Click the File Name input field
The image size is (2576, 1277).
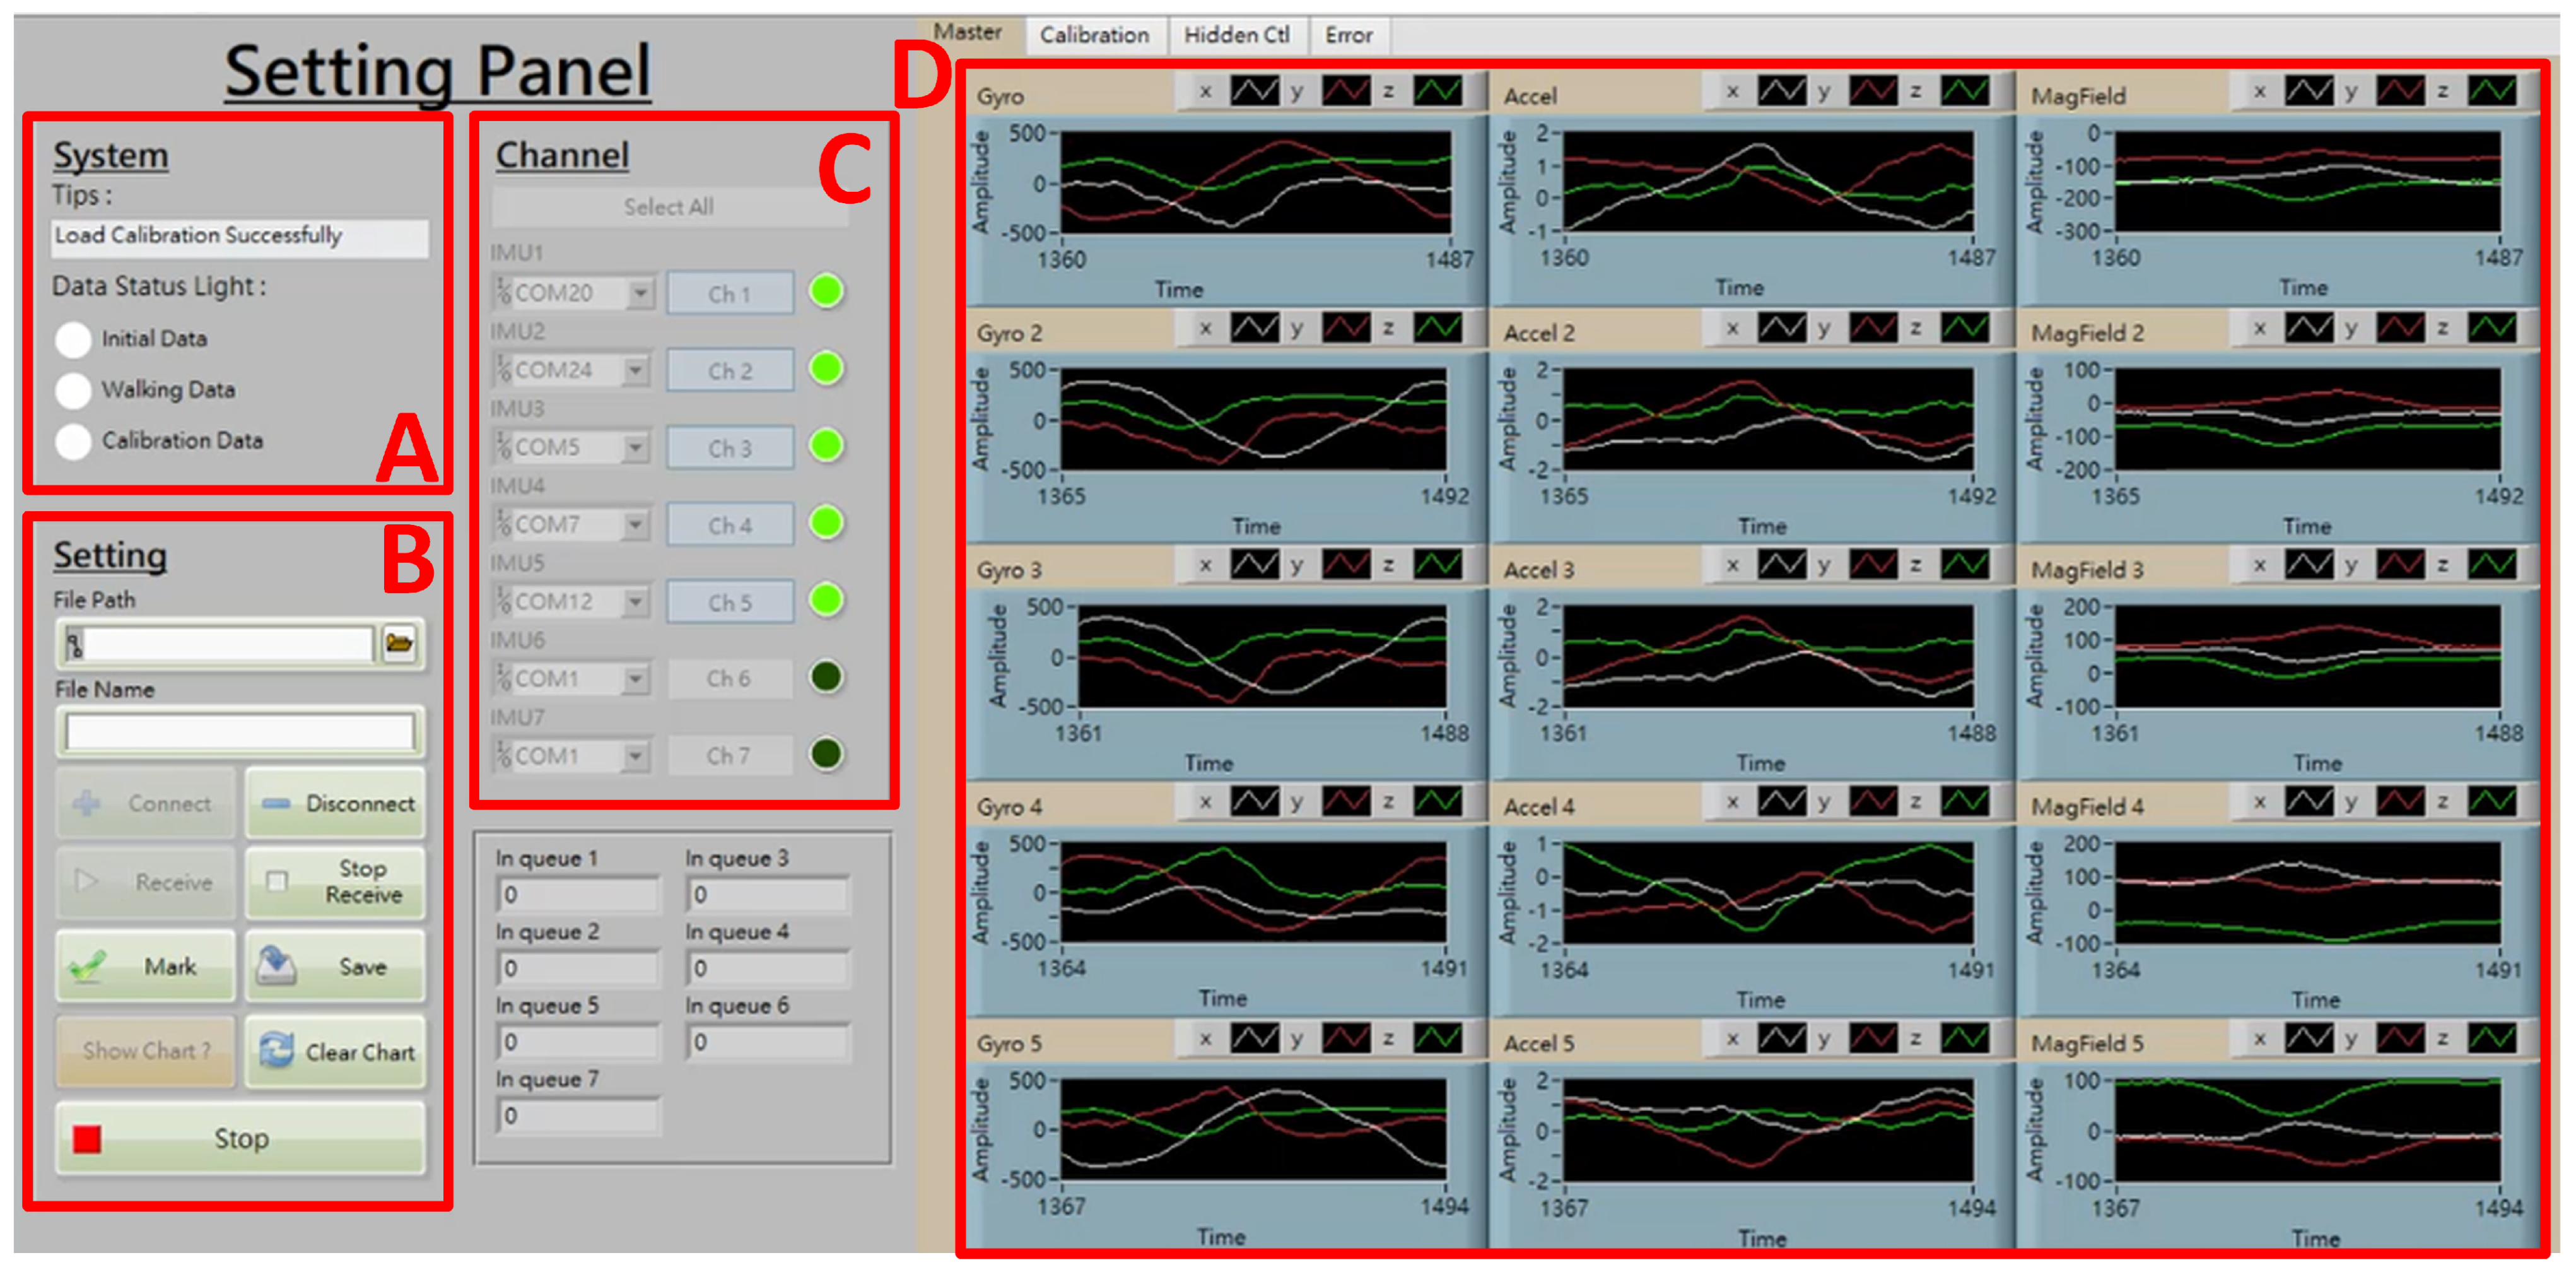pyautogui.click(x=240, y=733)
